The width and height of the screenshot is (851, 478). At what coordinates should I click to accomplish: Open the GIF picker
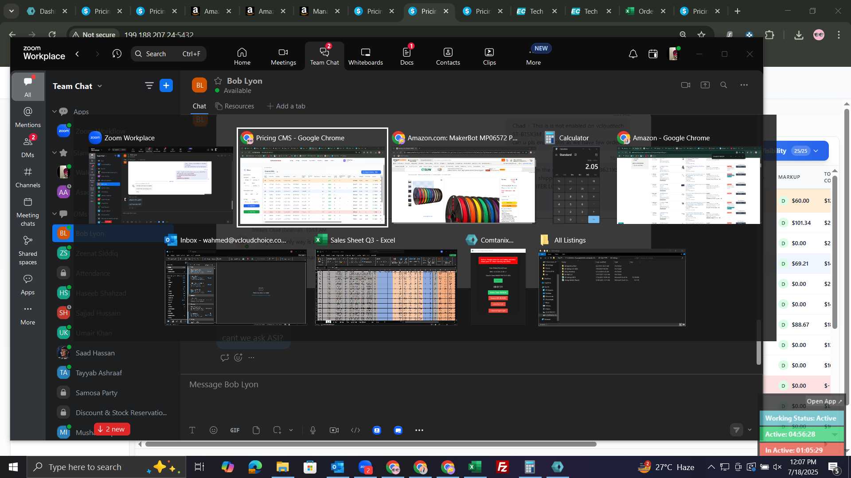235,430
